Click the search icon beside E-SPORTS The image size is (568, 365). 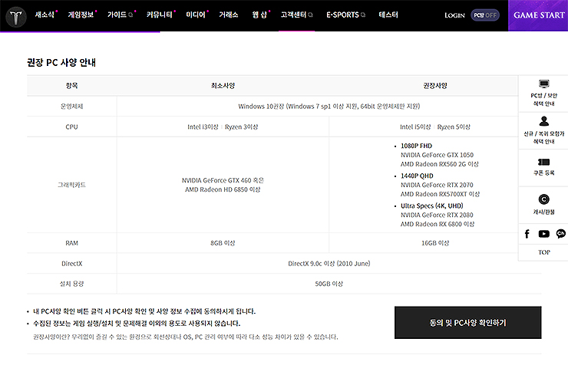click(x=363, y=15)
